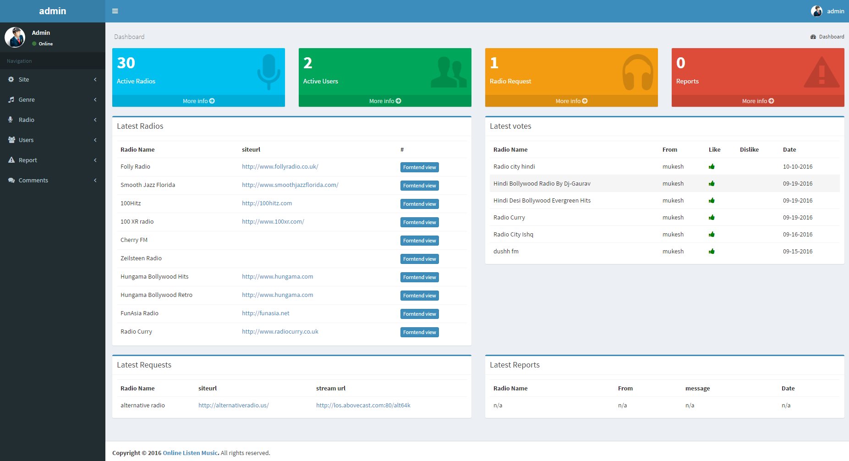The height and width of the screenshot is (461, 849).
Task: Click the thumbs-up like for dushh fm
Action: pyautogui.click(x=712, y=251)
